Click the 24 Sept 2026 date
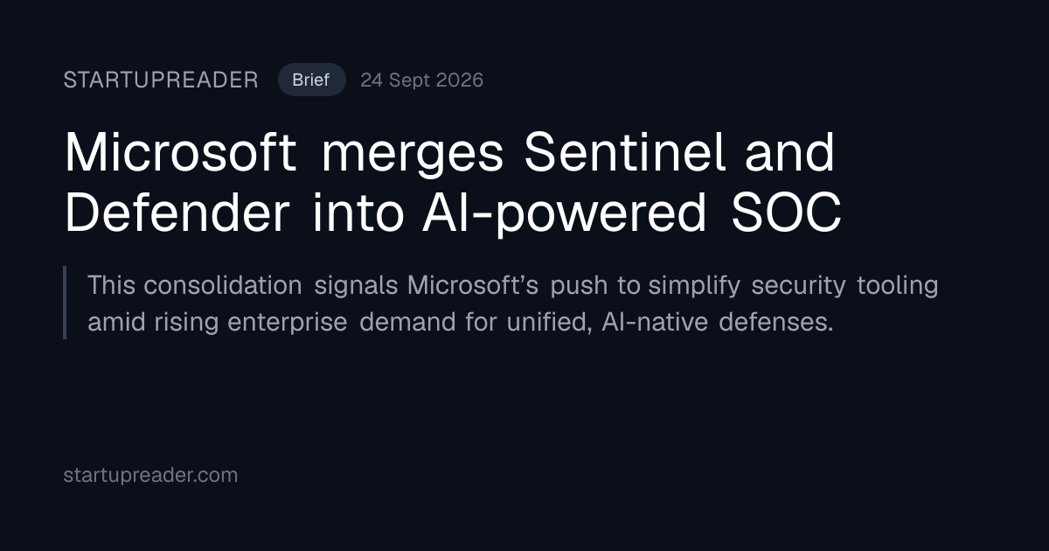The width and height of the screenshot is (1049, 551). click(x=421, y=80)
